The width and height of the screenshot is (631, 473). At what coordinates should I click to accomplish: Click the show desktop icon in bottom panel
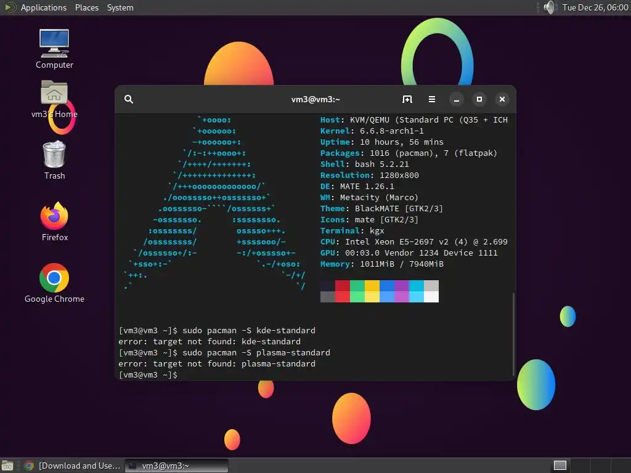pos(7,466)
